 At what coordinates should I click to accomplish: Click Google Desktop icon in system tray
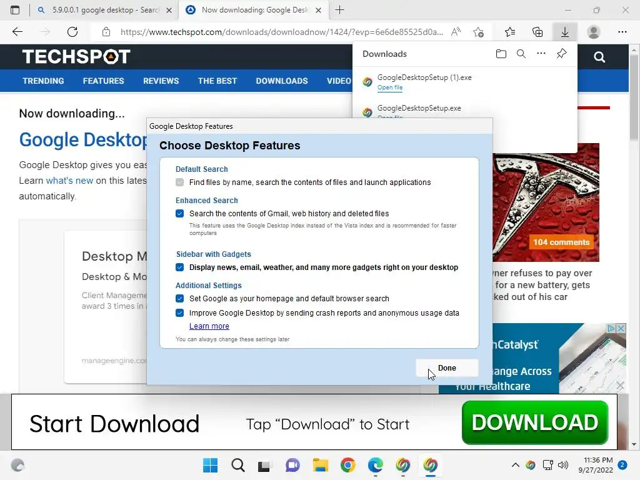531,465
